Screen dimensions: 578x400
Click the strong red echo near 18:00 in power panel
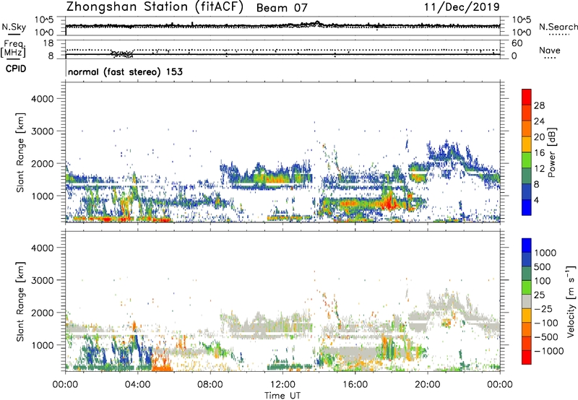tap(388, 203)
